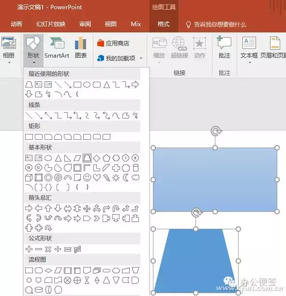Pick the cylinder (can) shape

[x=135, y=168]
